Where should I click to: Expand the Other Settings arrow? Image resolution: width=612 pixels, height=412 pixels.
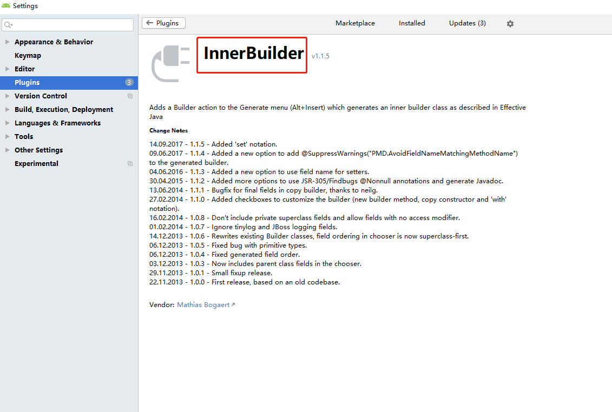click(x=7, y=150)
